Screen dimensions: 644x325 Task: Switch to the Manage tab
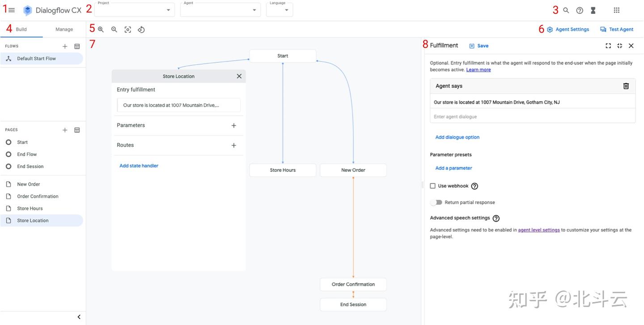point(64,30)
